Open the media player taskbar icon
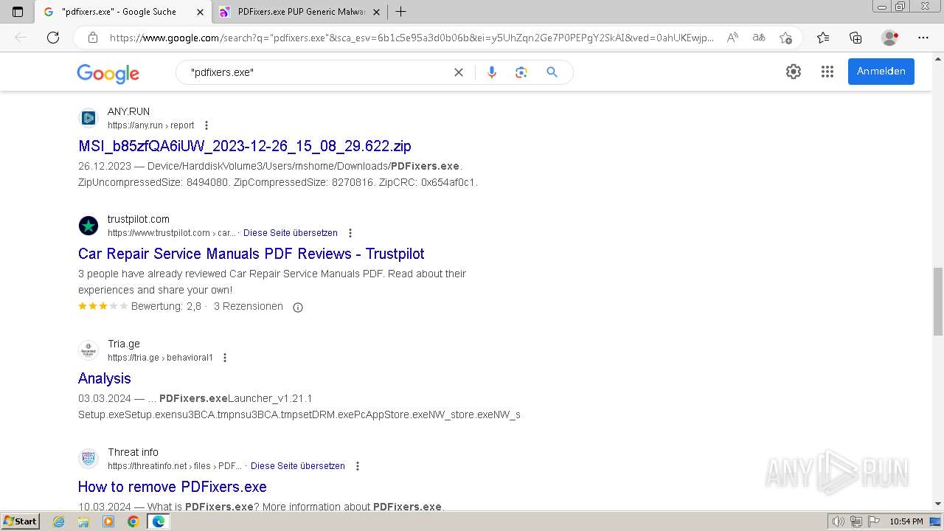The image size is (944, 531). click(108, 521)
